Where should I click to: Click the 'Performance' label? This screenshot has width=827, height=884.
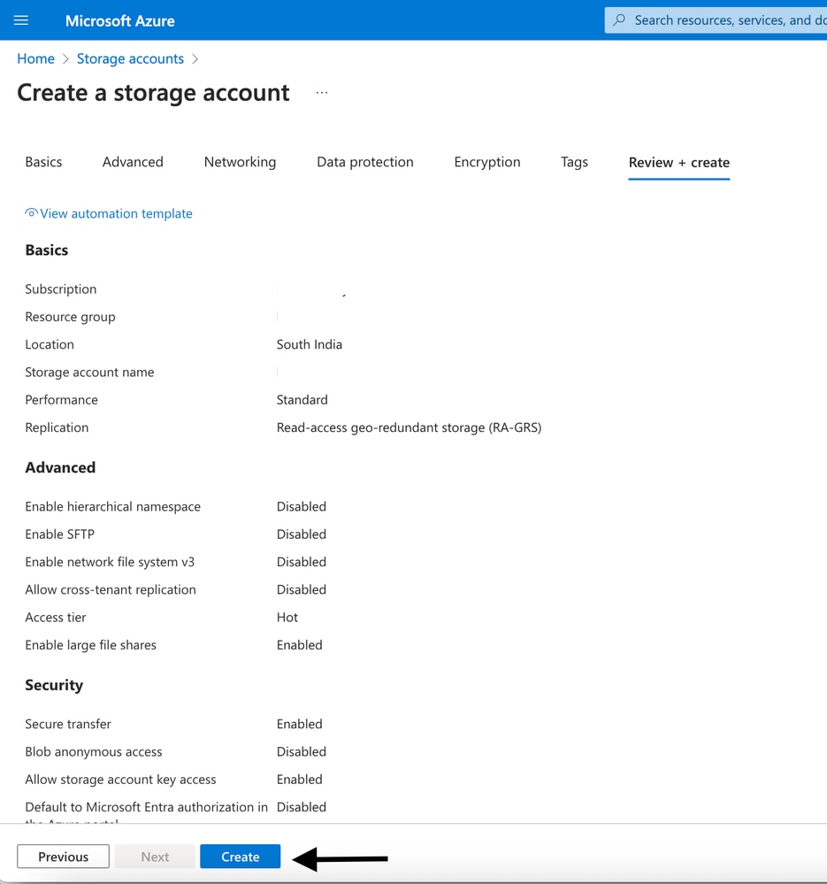click(61, 400)
